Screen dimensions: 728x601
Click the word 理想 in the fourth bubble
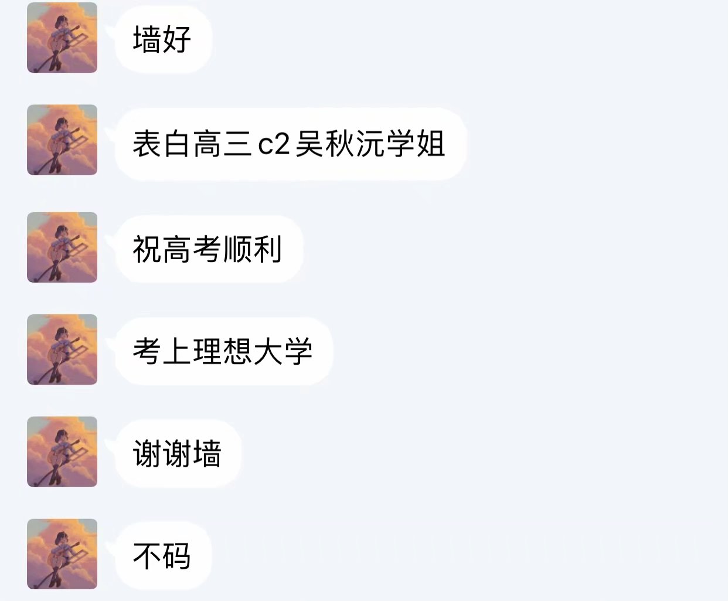tap(223, 351)
